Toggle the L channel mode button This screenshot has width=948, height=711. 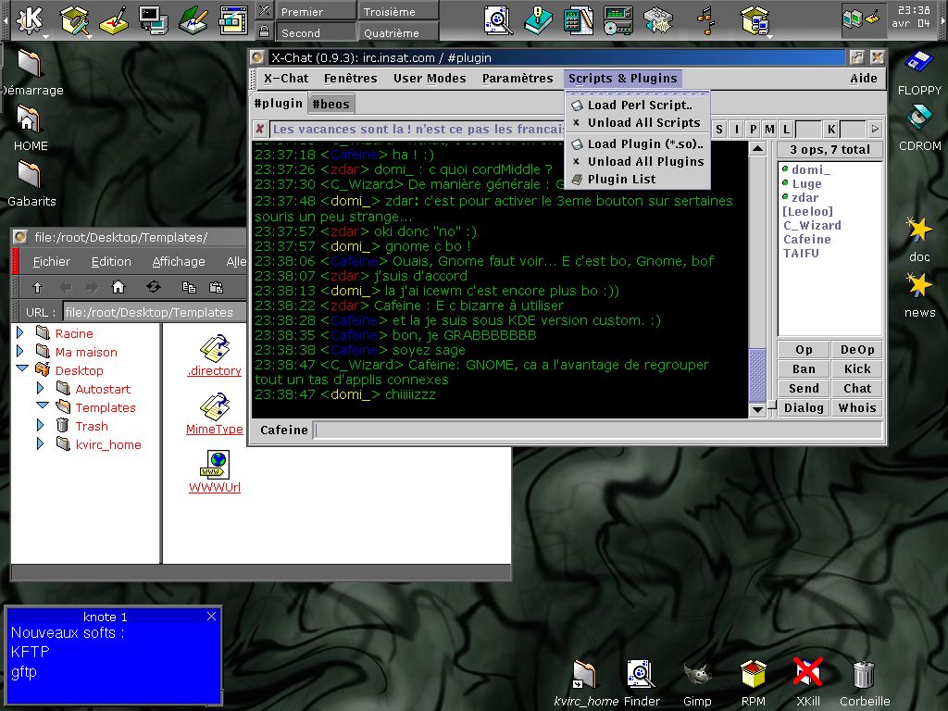tap(787, 129)
